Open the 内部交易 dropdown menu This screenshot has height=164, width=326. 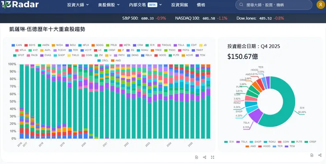coord(145,5)
